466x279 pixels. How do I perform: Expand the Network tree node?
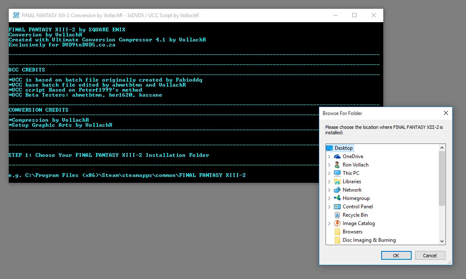coord(329,190)
